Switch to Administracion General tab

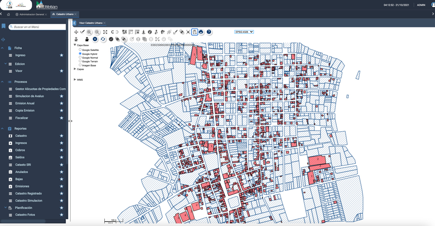coord(32,14)
